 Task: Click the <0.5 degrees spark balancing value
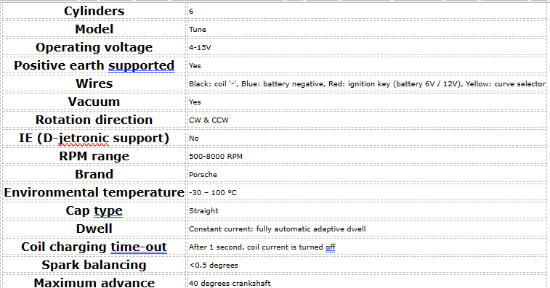pyautogui.click(x=214, y=266)
